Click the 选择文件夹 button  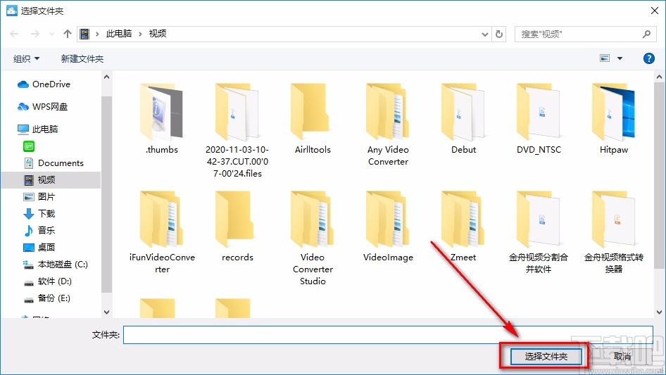coord(546,356)
